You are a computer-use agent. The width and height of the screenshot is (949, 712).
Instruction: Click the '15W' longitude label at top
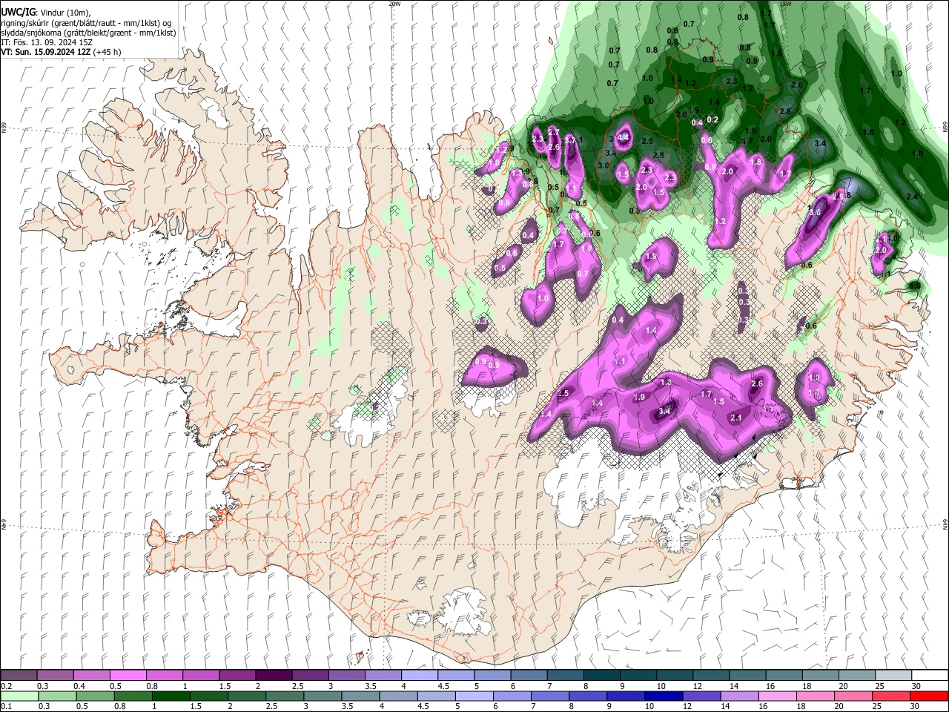[786, 4]
